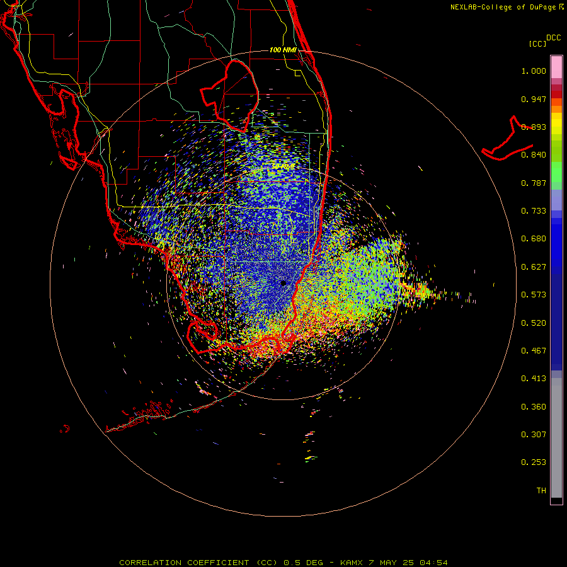The height and width of the screenshot is (567, 567).
Task: Click the 50 NMI range ring label
Action: point(283,167)
